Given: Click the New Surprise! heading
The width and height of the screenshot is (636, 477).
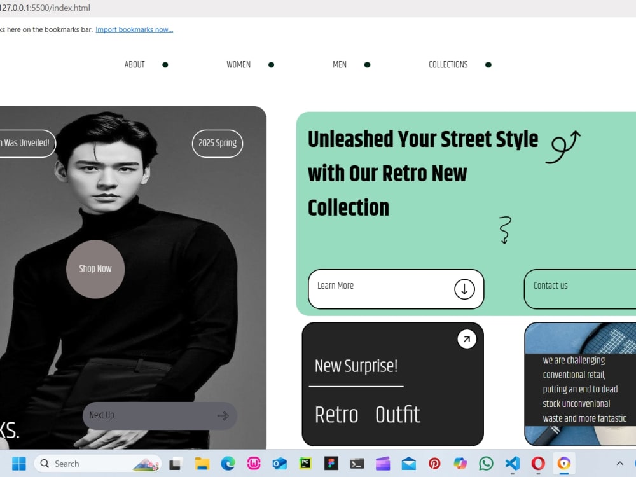Looking at the screenshot, I should coord(356,366).
